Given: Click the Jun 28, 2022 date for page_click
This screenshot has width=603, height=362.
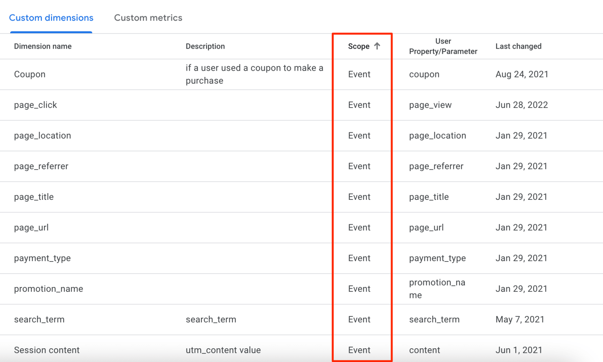Looking at the screenshot, I should tap(522, 105).
